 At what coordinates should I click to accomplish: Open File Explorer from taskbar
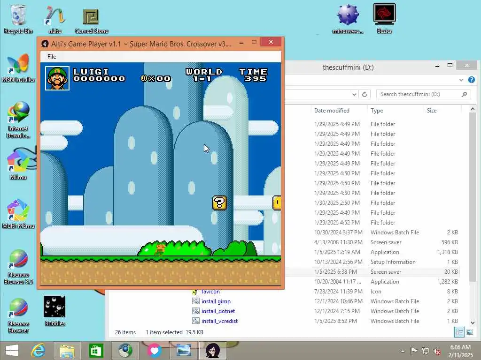(67, 351)
